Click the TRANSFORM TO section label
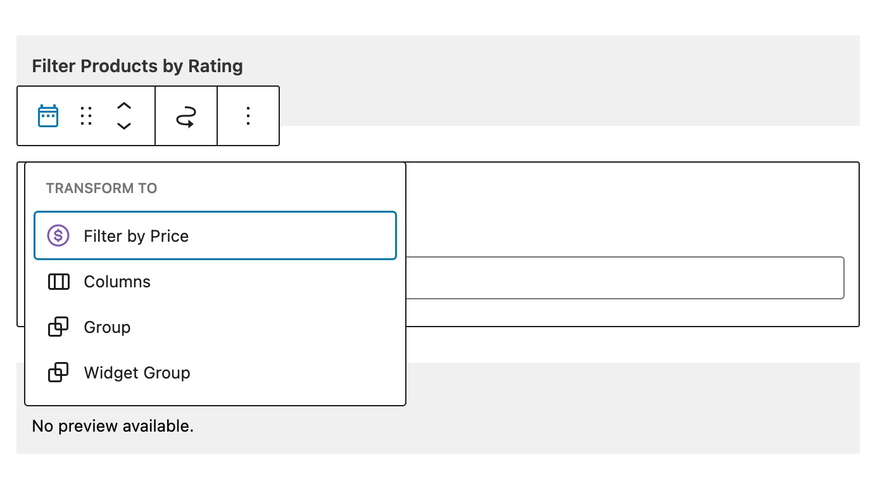The height and width of the screenshot is (481, 875). pyautogui.click(x=101, y=188)
